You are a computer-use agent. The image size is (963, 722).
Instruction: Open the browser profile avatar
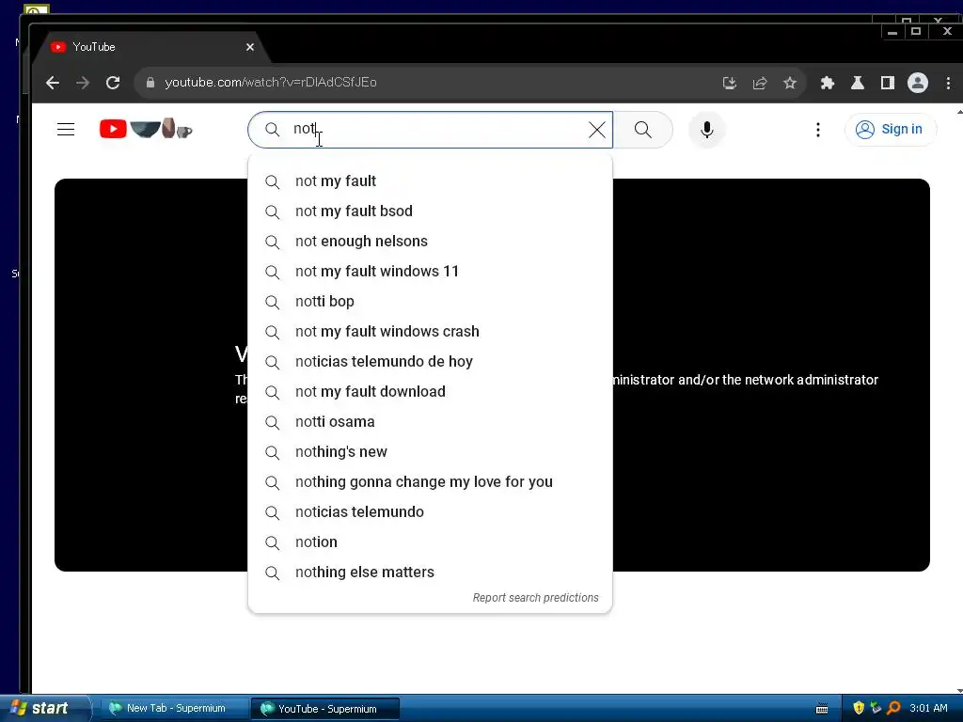point(918,83)
